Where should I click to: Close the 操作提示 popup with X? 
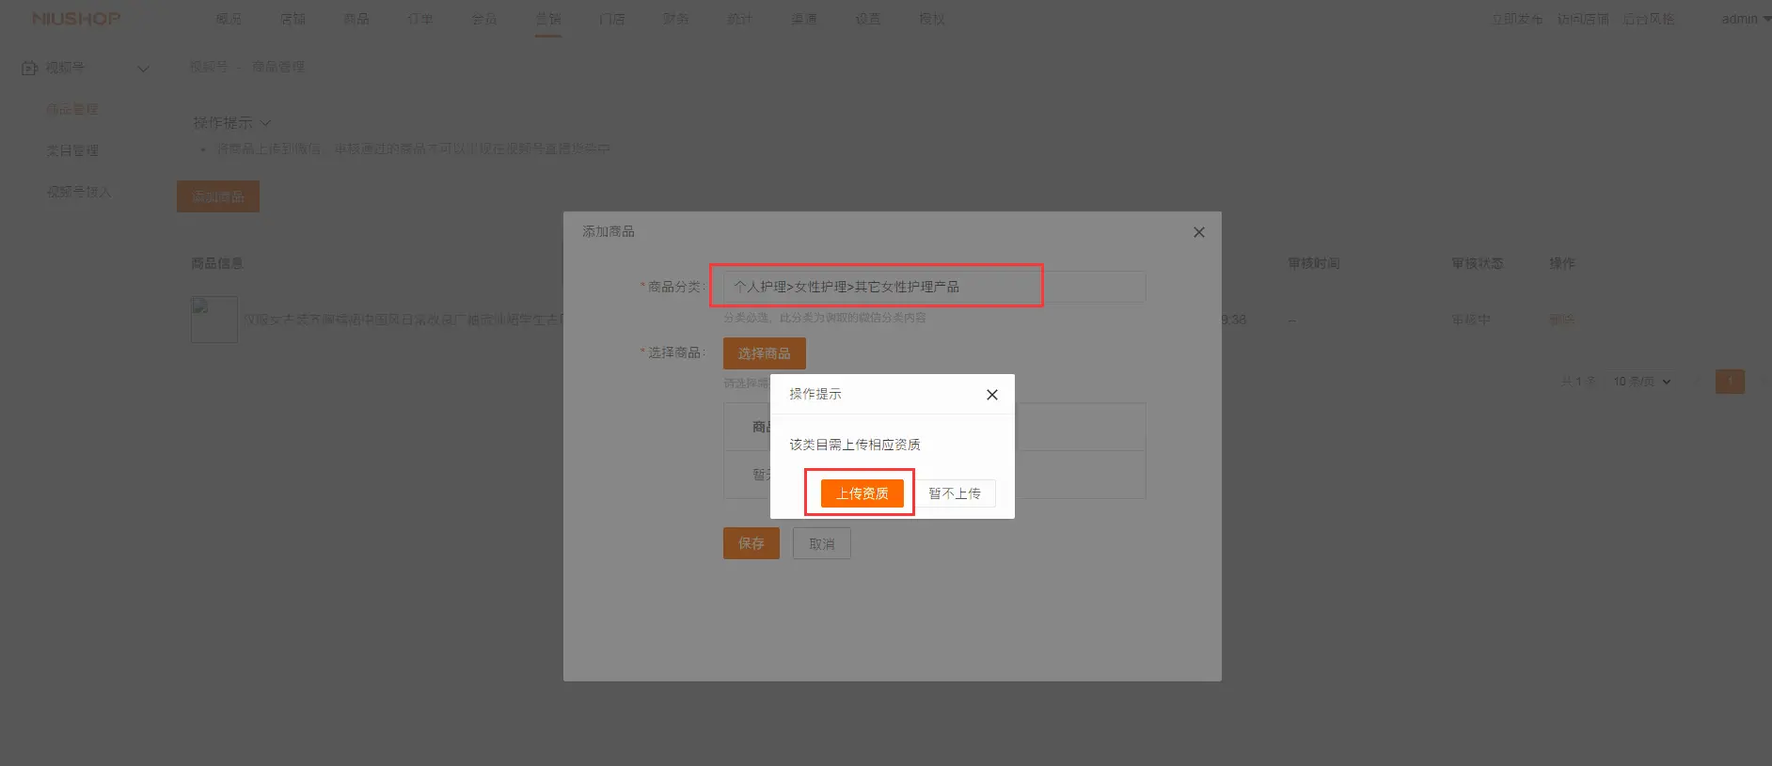tap(991, 395)
